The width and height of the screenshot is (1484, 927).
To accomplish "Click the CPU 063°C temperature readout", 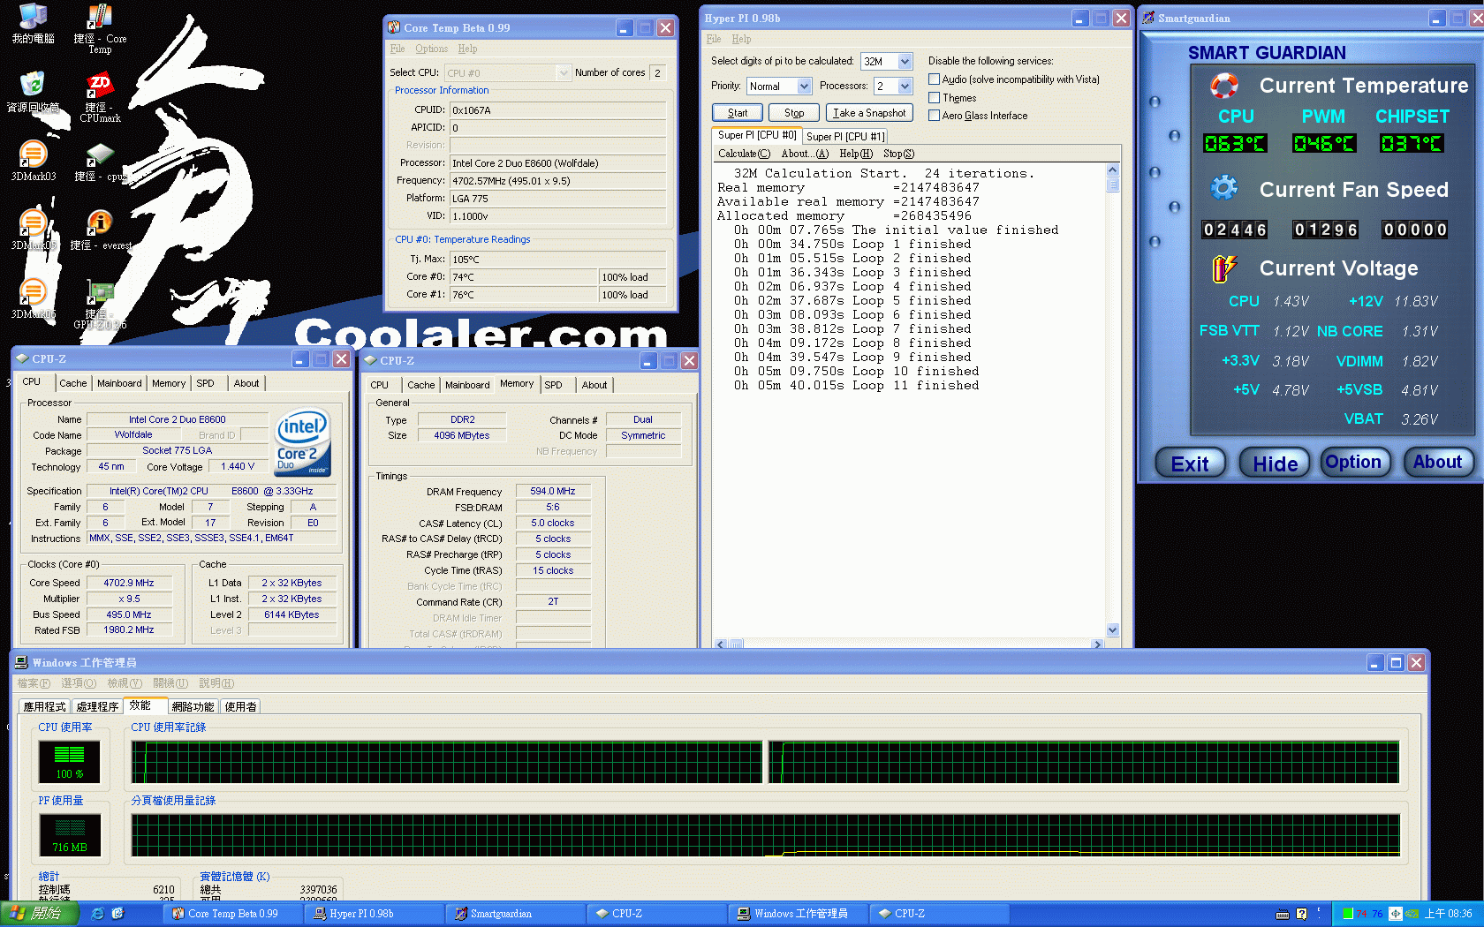I will point(1235,143).
